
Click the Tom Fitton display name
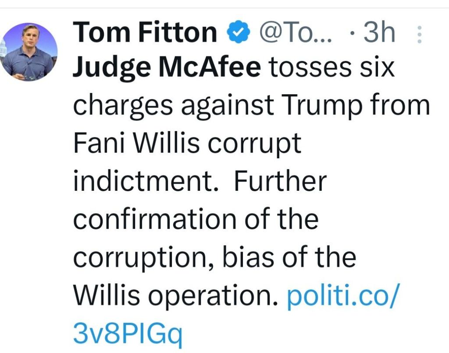click(x=145, y=32)
